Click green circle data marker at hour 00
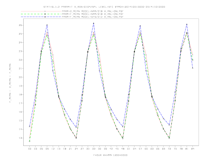 click(30, 141)
